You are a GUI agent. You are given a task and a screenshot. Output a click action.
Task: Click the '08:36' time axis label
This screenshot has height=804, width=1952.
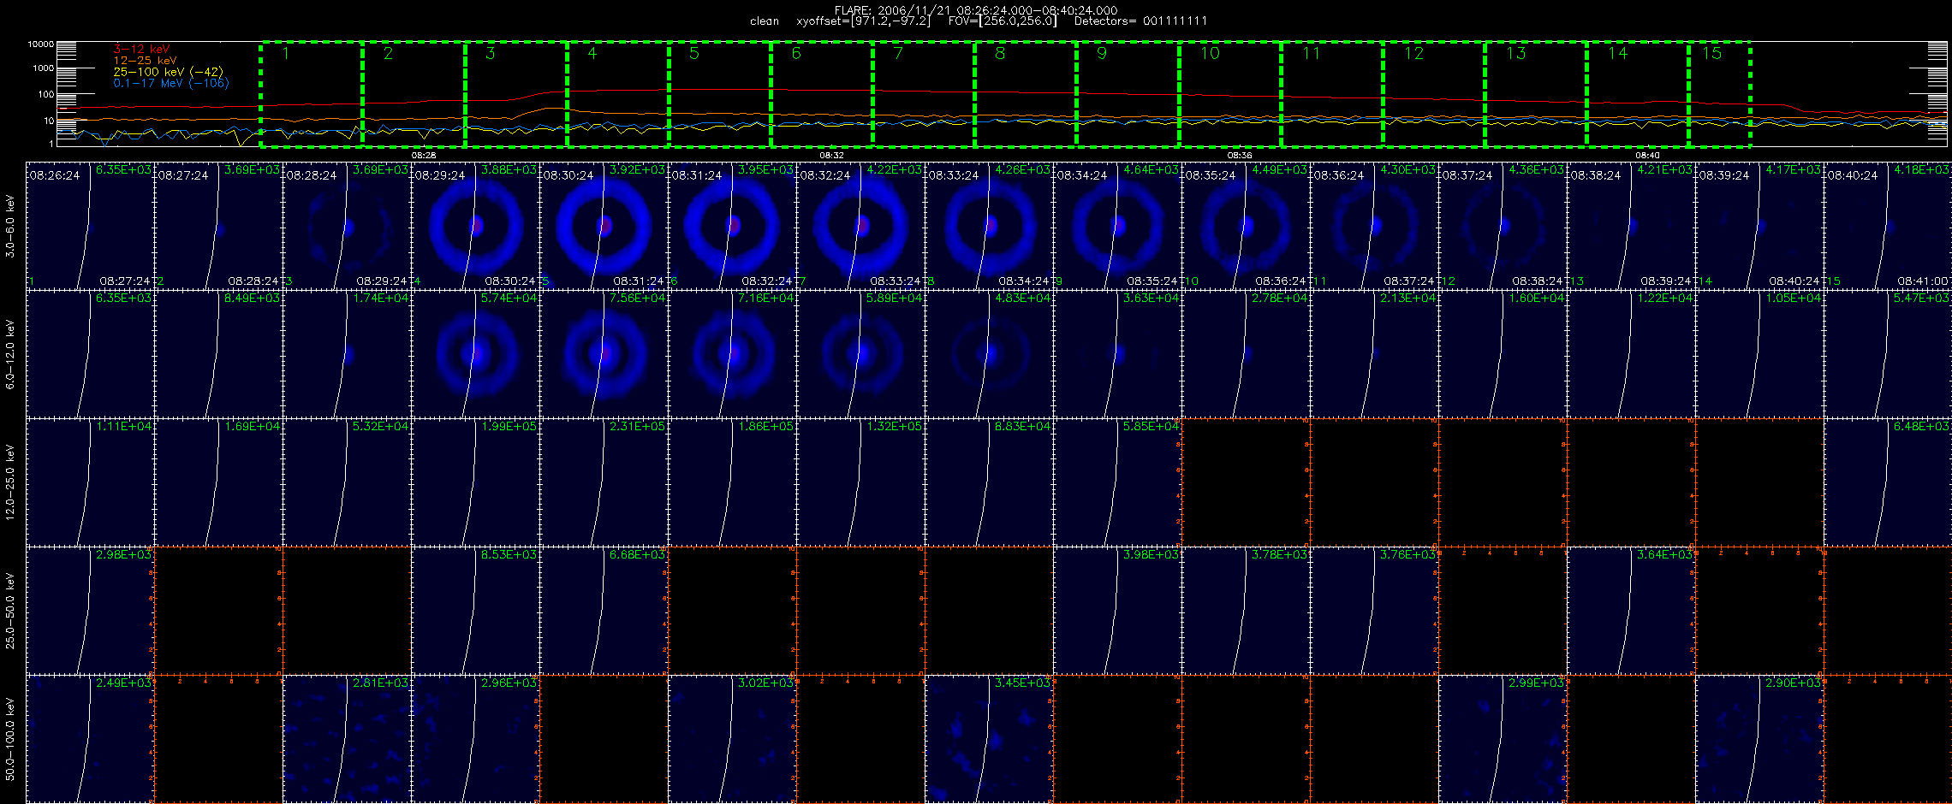coord(1240,156)
